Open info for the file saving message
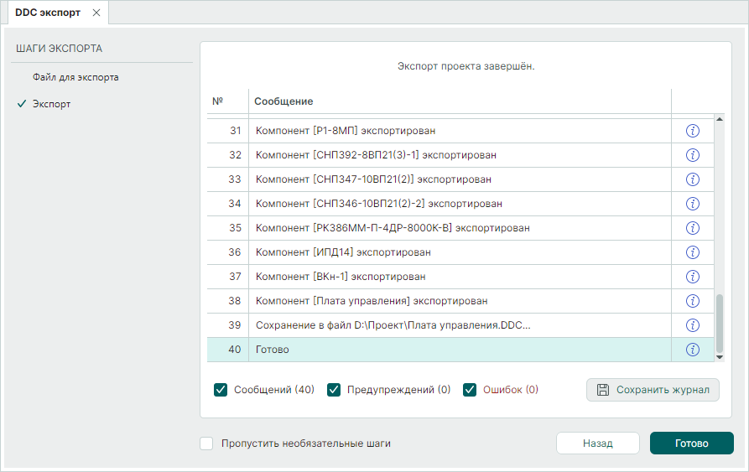Viewport: 749px width, 472px height. point(693,325)
